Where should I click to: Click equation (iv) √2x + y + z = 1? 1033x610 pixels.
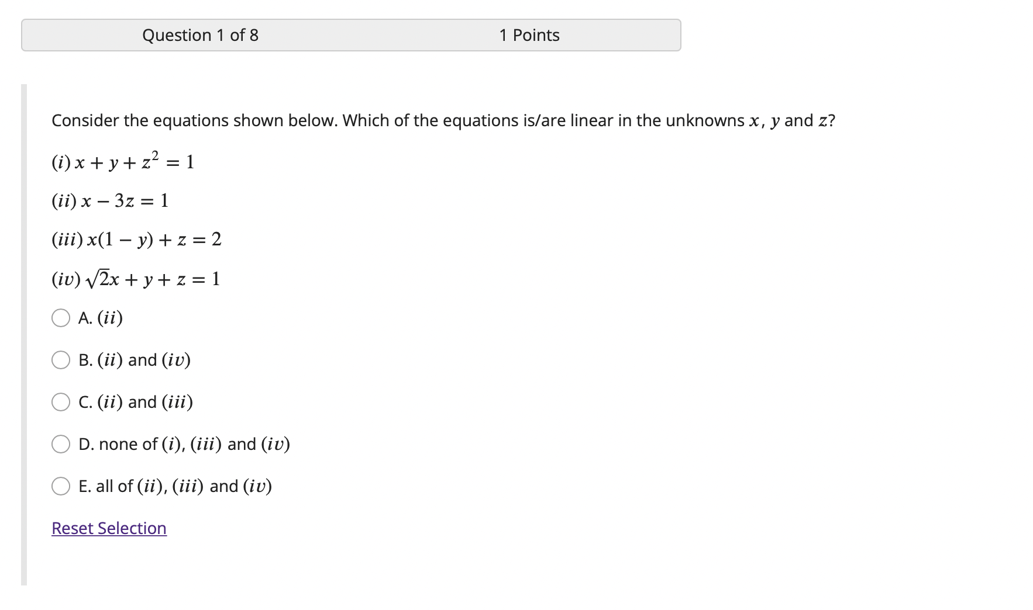136,279
